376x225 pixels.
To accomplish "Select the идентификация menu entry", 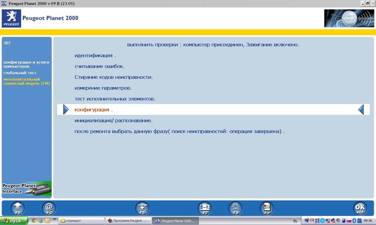I will [95, 55].
